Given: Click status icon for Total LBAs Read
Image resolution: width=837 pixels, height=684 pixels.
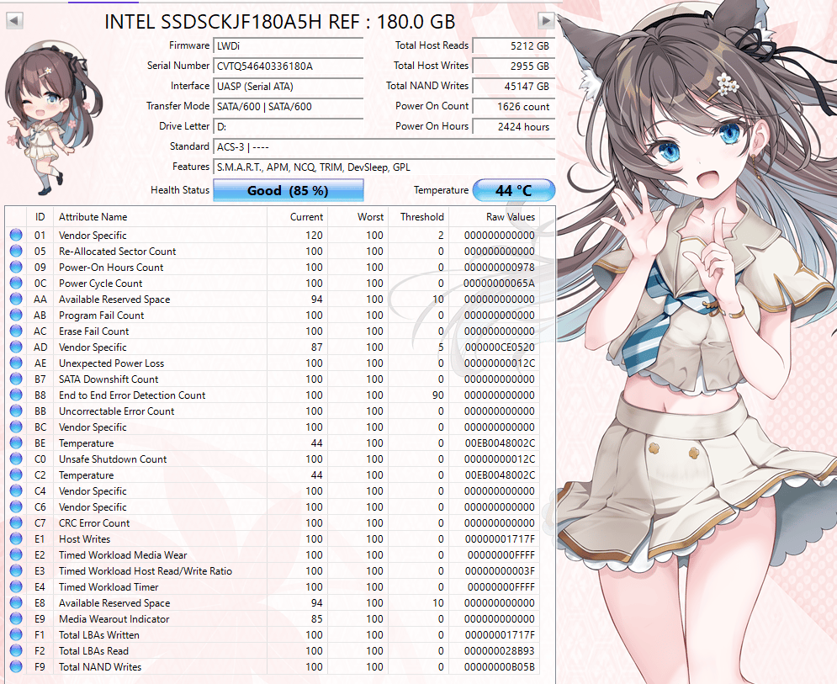Looking at the screenshot, I should tap(16, 651).
